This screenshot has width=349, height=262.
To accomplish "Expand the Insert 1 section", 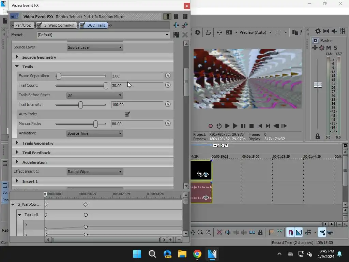I will (x=17, y=181).
